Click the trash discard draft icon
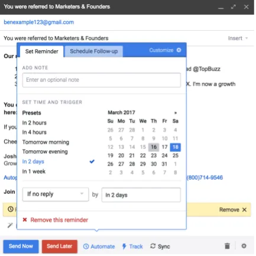The image size is (256, 256). (227, 246)
